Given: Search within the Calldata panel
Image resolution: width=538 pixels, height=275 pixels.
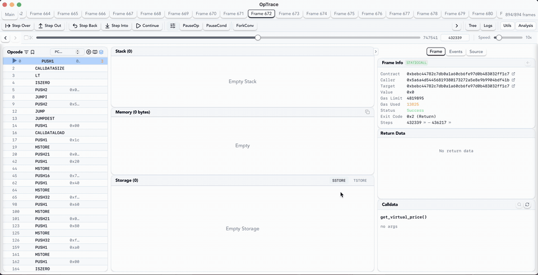Looking at the screenshot, I should click(519, 205).
